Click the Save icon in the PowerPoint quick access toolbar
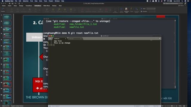Viewport: 191px width, 107px height. tap(13, 4)
